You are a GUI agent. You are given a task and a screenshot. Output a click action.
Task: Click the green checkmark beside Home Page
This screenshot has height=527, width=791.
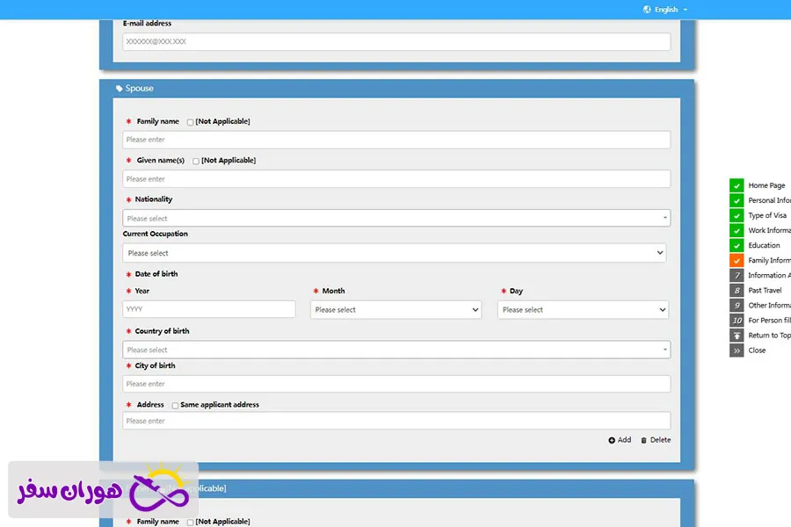737,185
